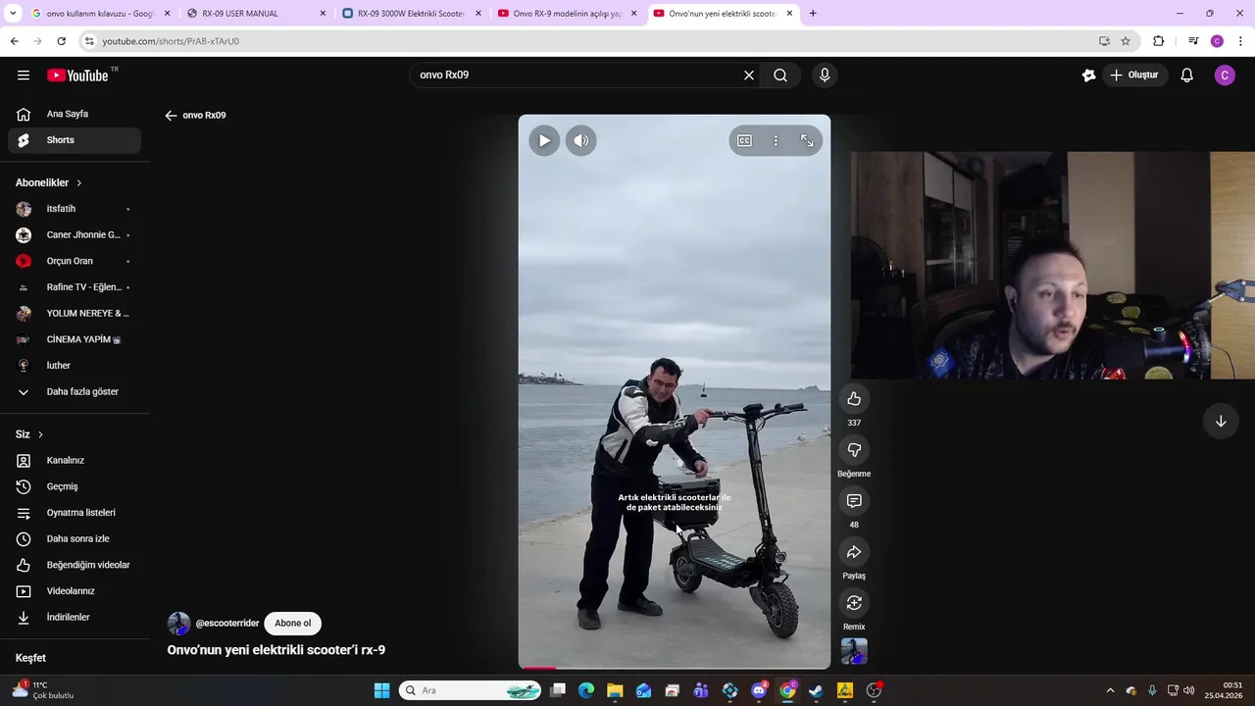Open Daha sonra izle

(75, 539)
